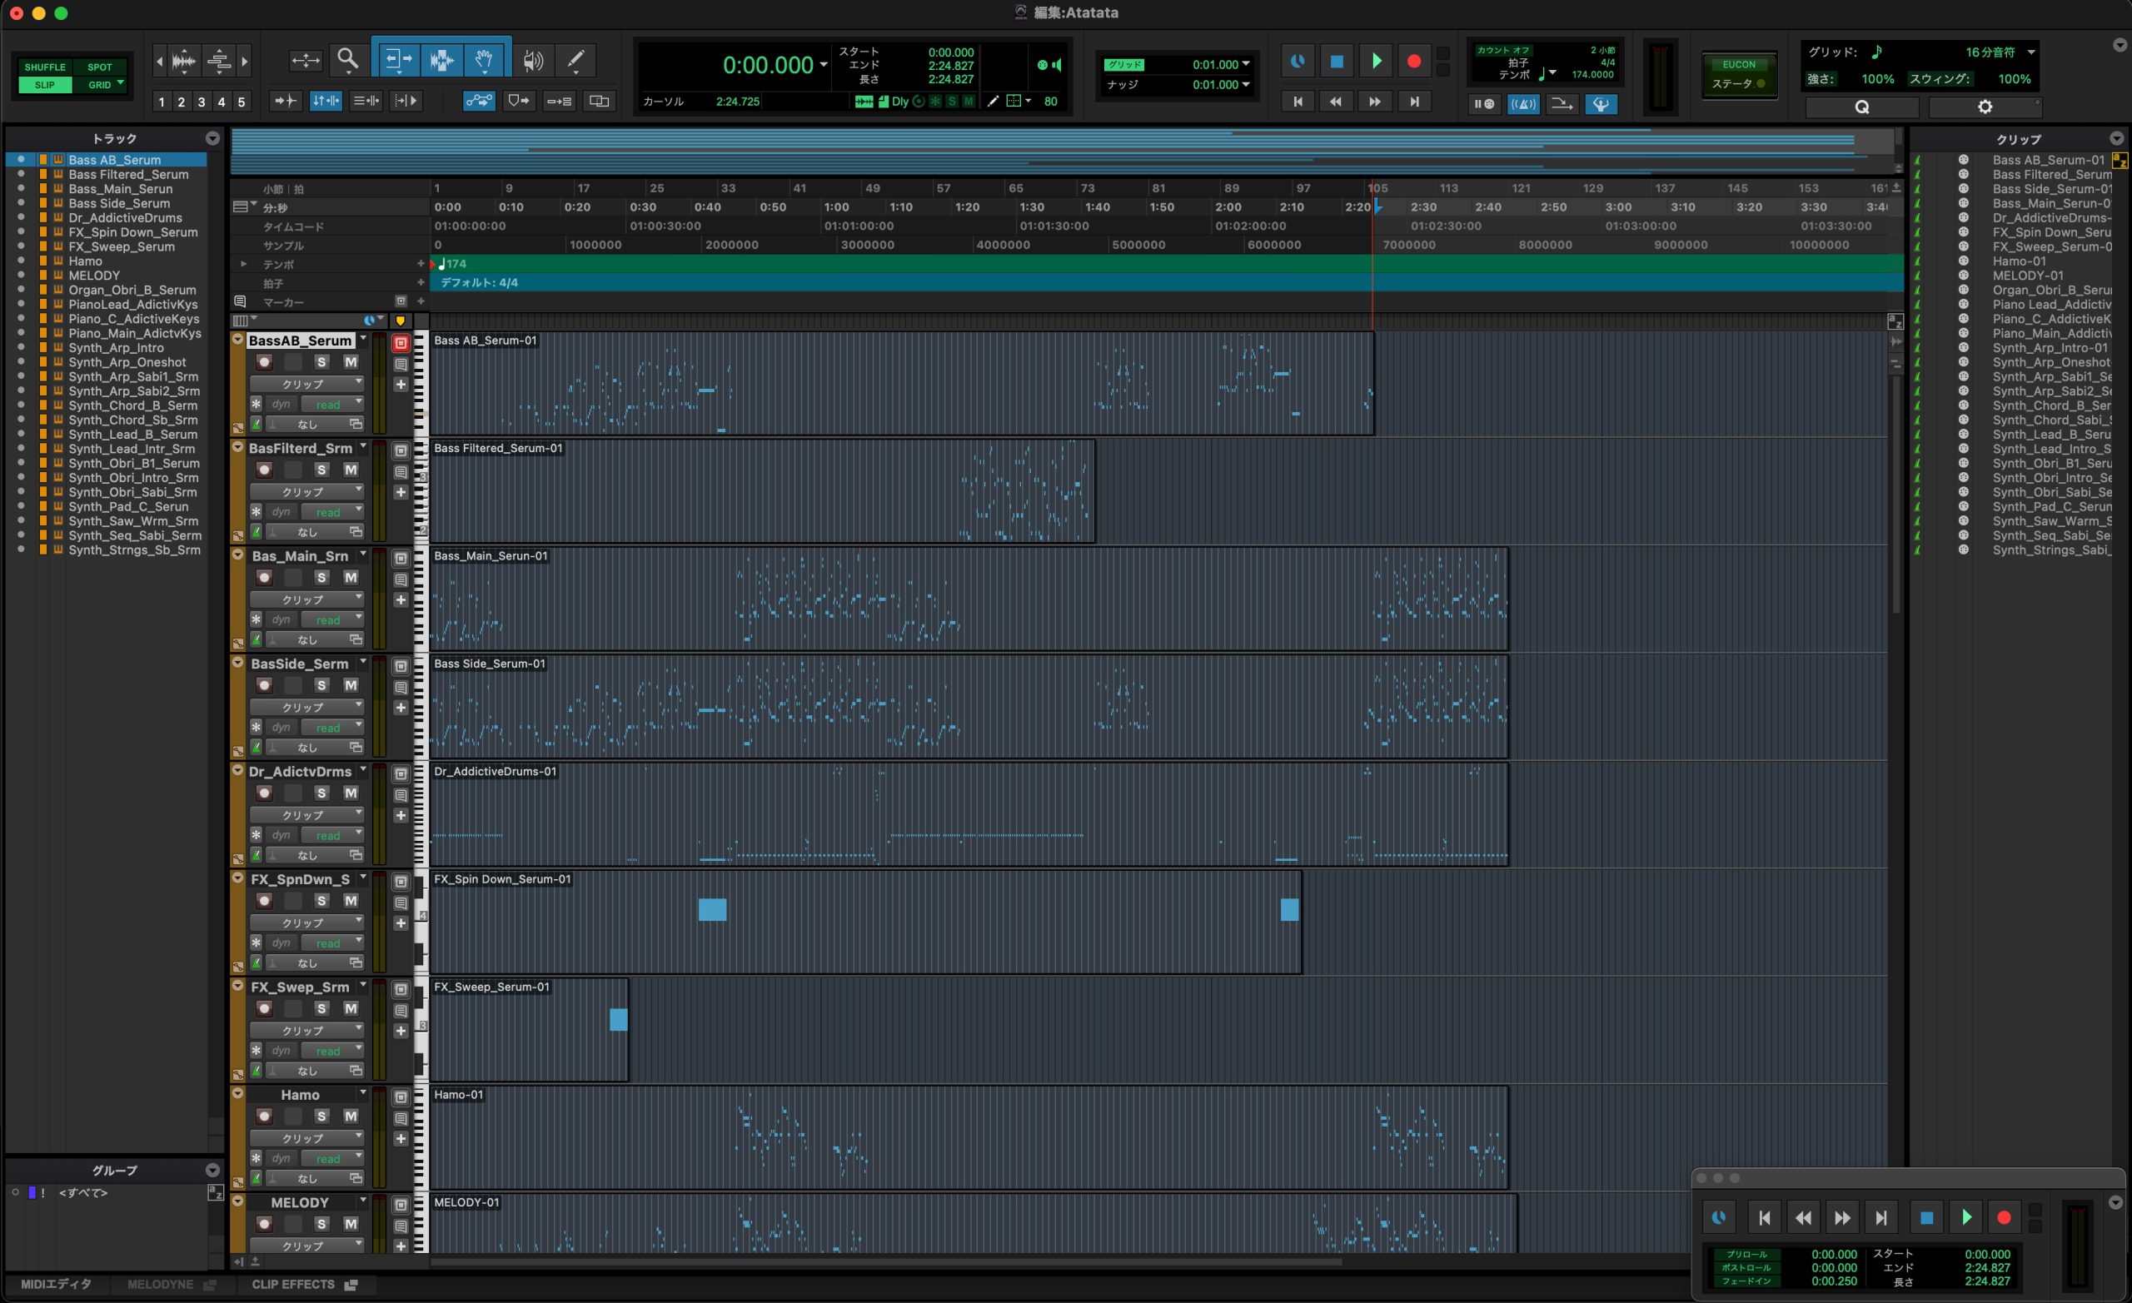Toggle the metronome click button
2132x1303 pixels.
tap(1523, 104)
